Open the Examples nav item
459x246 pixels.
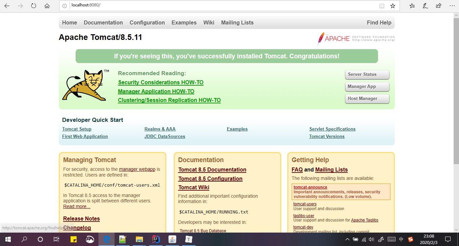tap(184, 22)
